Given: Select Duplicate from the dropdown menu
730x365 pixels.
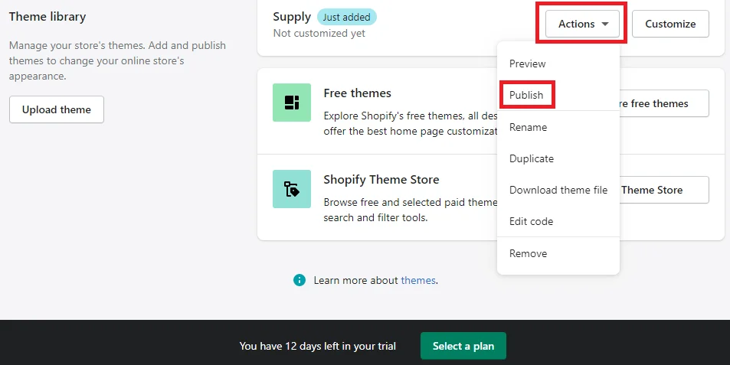Looking at the screenshot, I should 532,158.
